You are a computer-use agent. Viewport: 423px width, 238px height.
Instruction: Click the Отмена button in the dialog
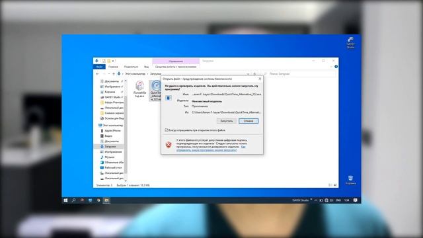pyautogui.click(x=249, y=121)
